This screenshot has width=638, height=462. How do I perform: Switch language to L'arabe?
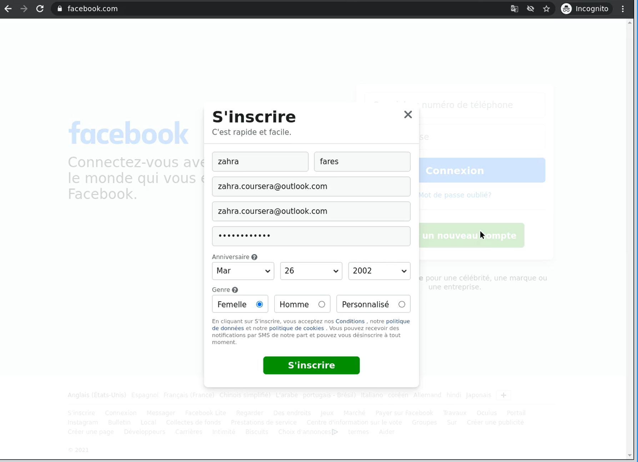pos(287,395)
